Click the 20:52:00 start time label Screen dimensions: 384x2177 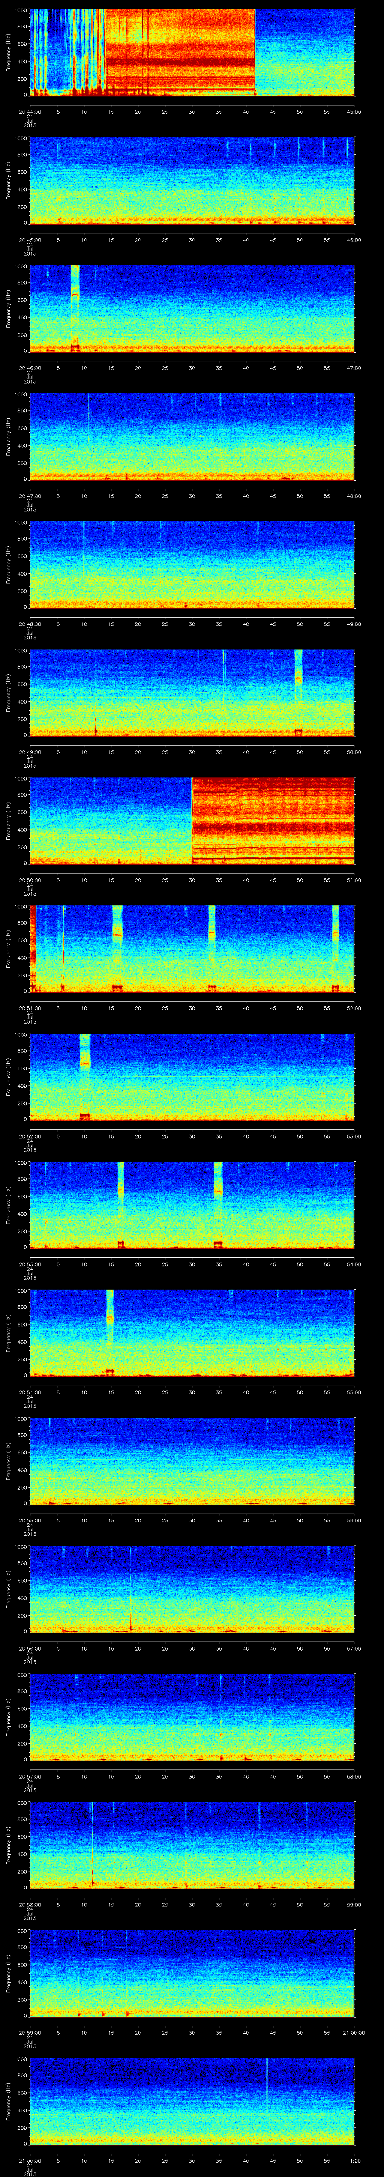(30, 1136)
